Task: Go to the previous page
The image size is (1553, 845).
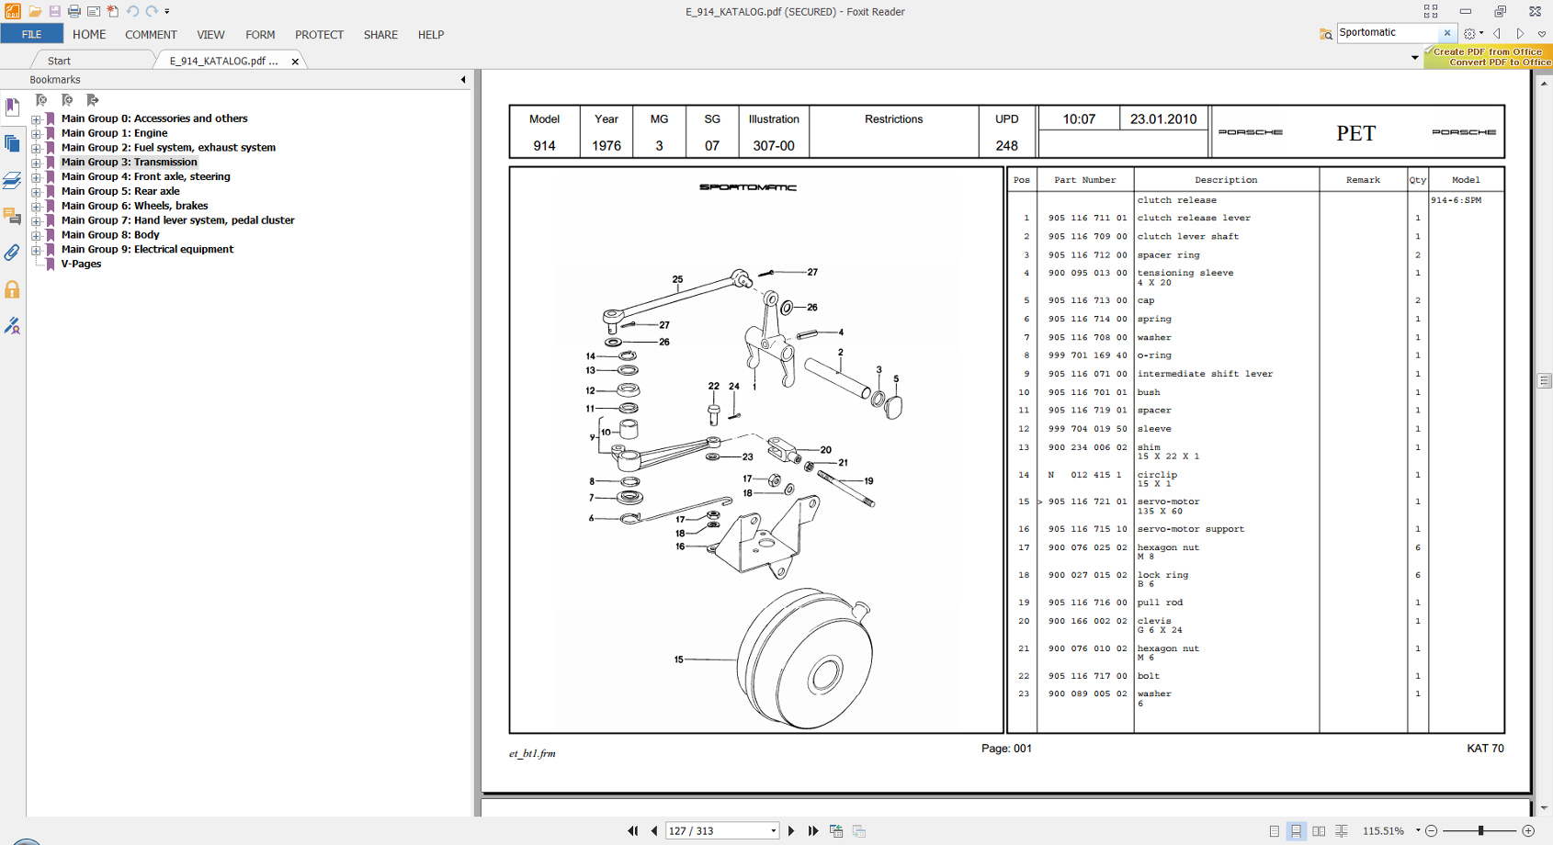Action: (x=654, y=831)
